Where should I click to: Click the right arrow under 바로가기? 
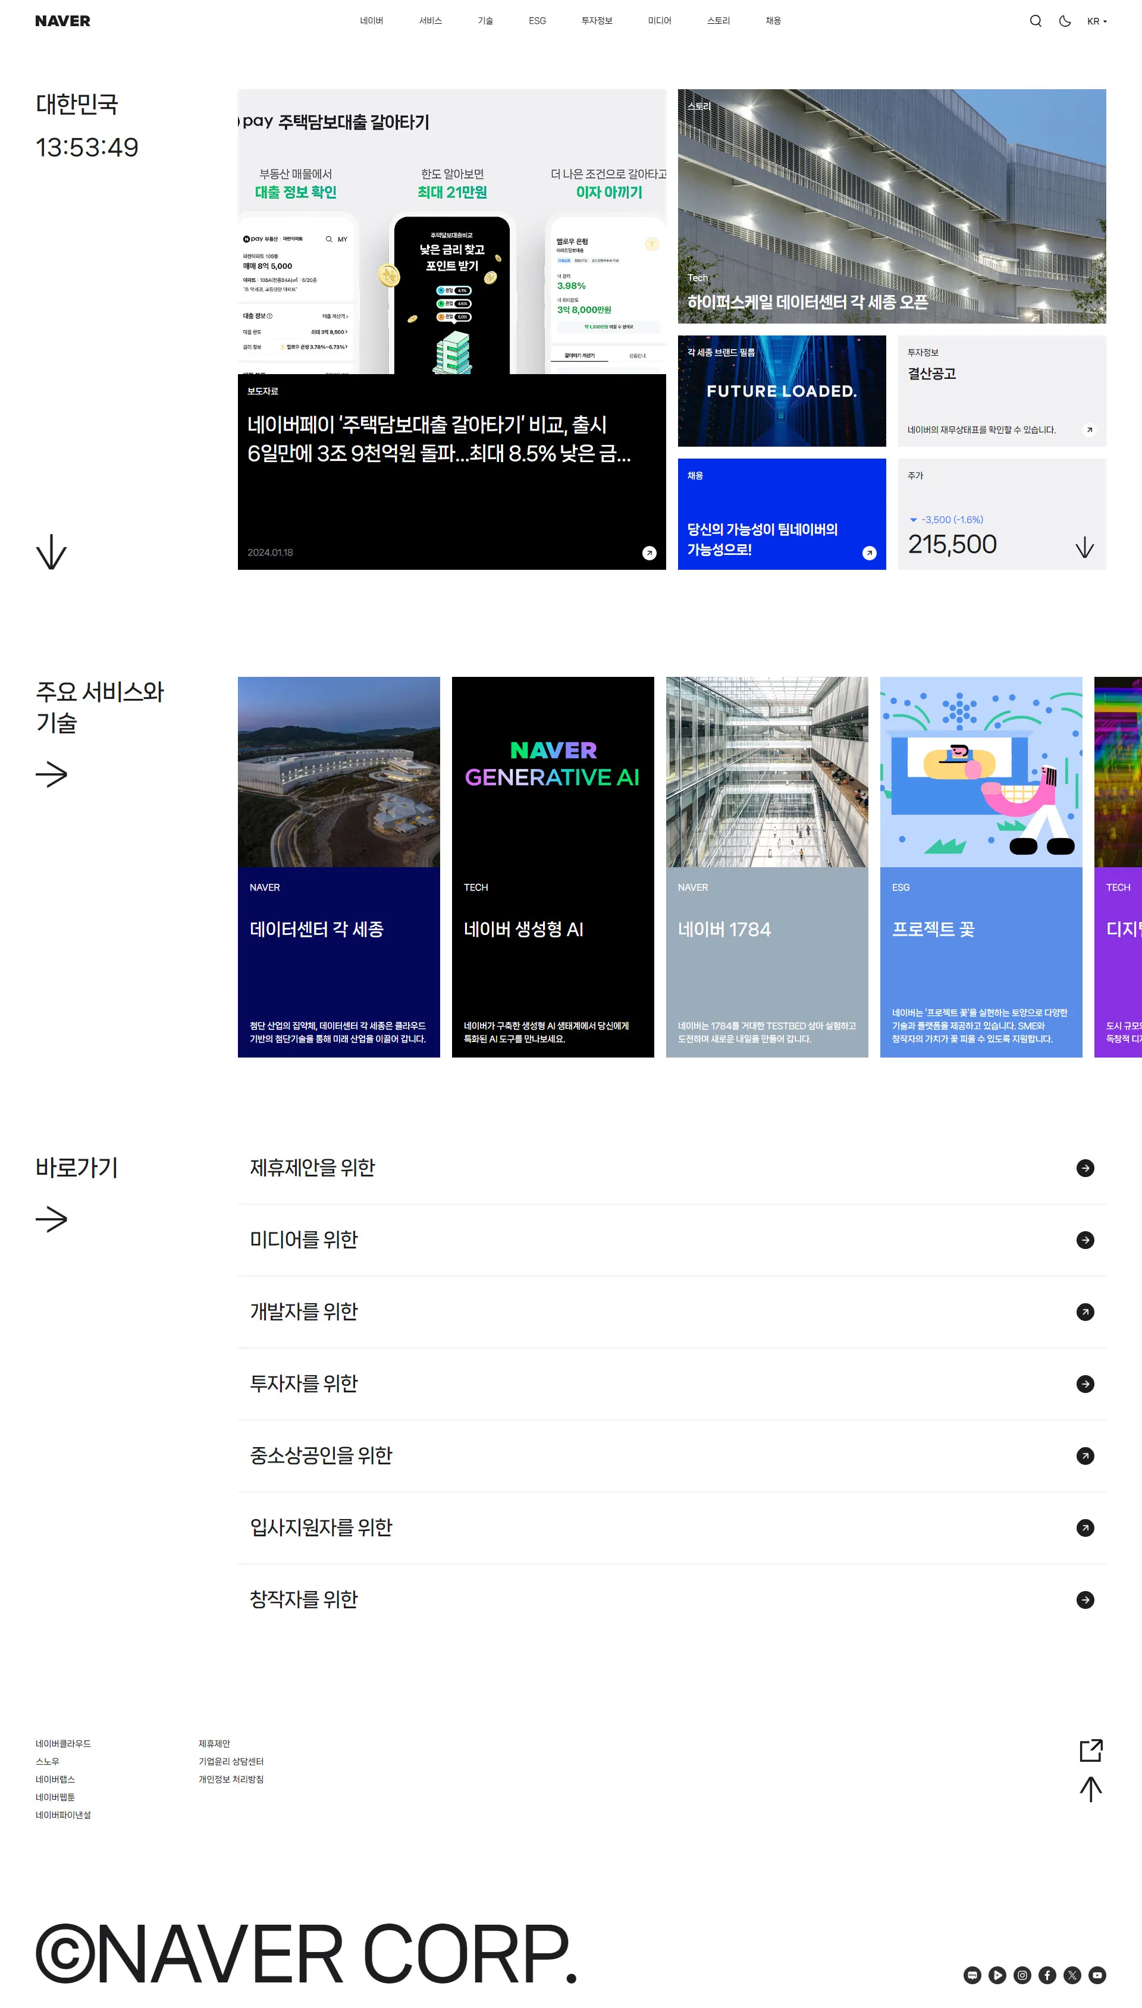52,1219
